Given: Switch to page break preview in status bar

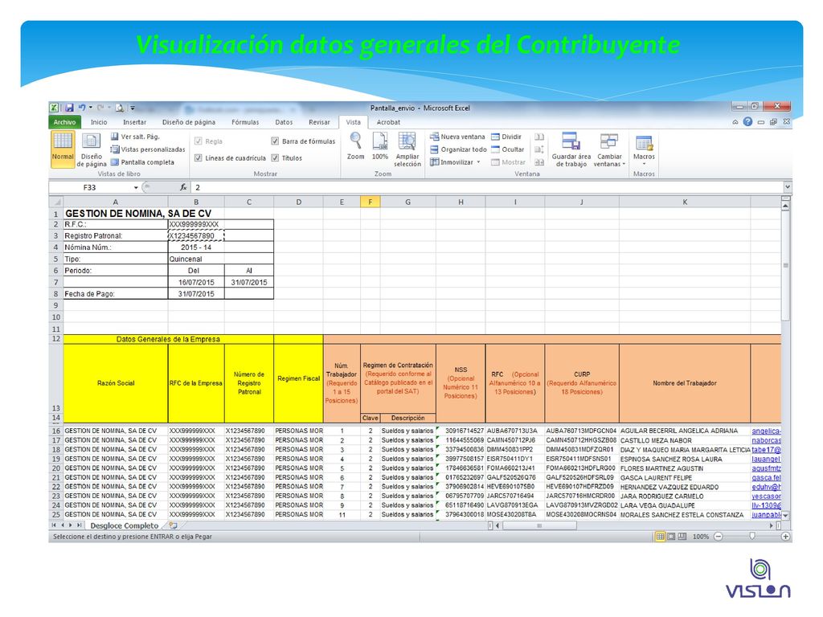Looking at the screenshot, I should [682, 536].
